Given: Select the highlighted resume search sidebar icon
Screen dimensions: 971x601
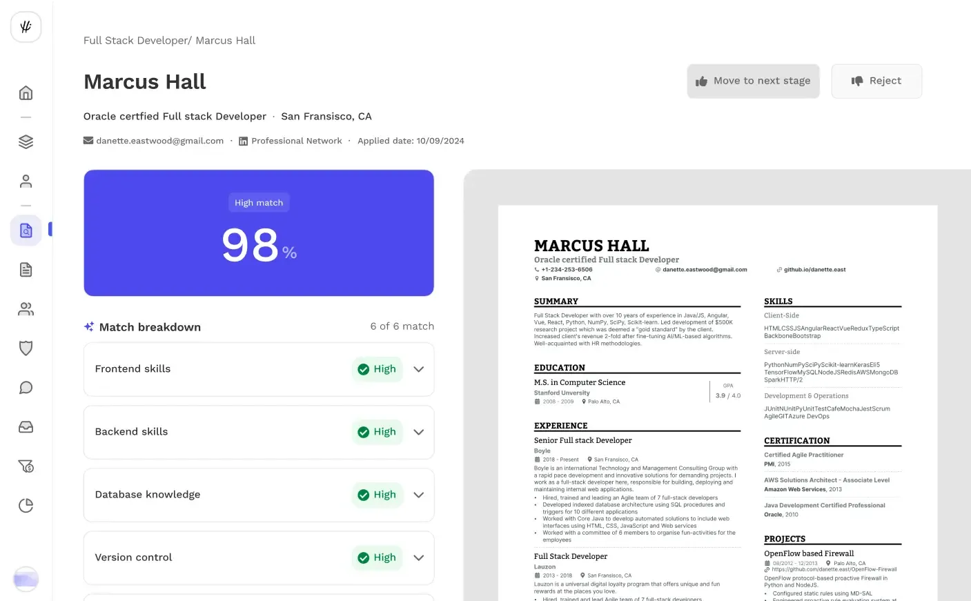Looking at the screenshot, I should 26,230.
